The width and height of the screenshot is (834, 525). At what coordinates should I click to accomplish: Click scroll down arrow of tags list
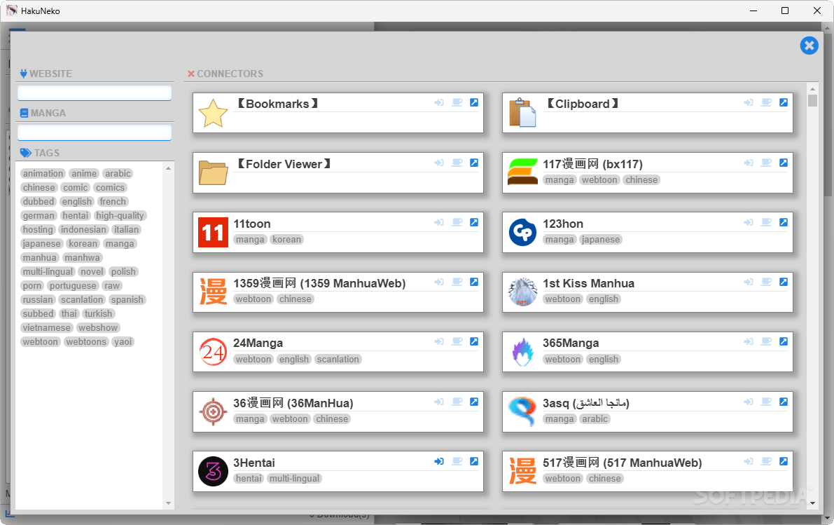click(x=168, y=503)
